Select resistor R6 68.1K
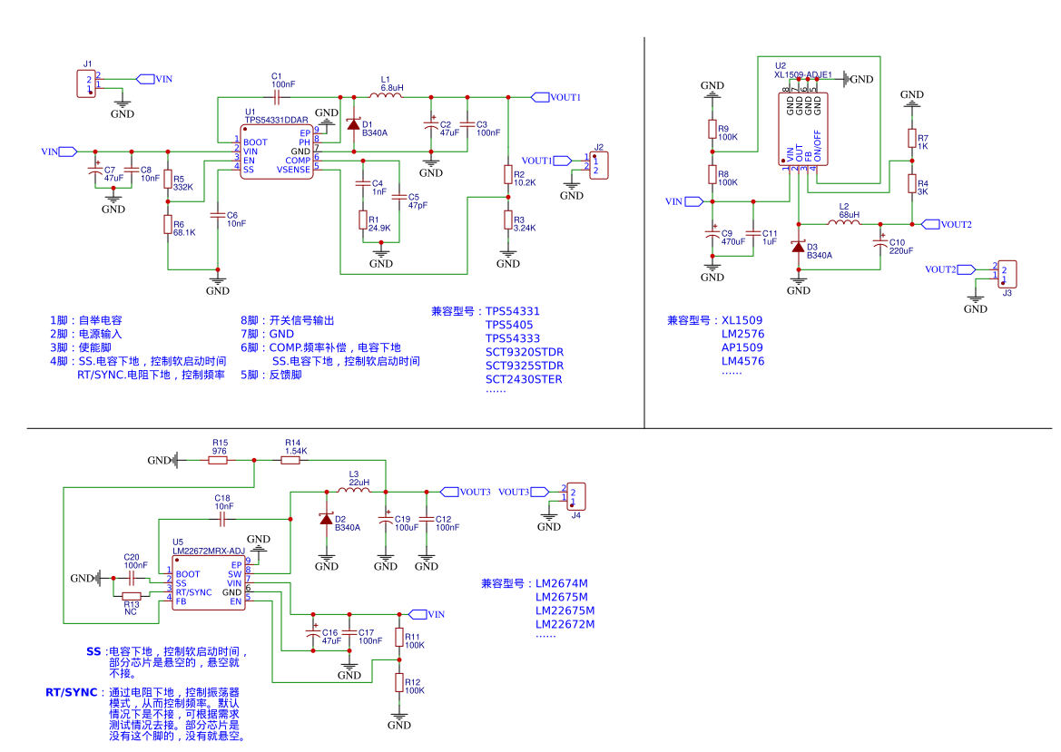The image size is (1061, 752). click(168, 225)
